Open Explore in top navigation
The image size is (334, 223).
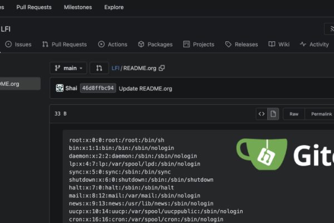(114, 7)
